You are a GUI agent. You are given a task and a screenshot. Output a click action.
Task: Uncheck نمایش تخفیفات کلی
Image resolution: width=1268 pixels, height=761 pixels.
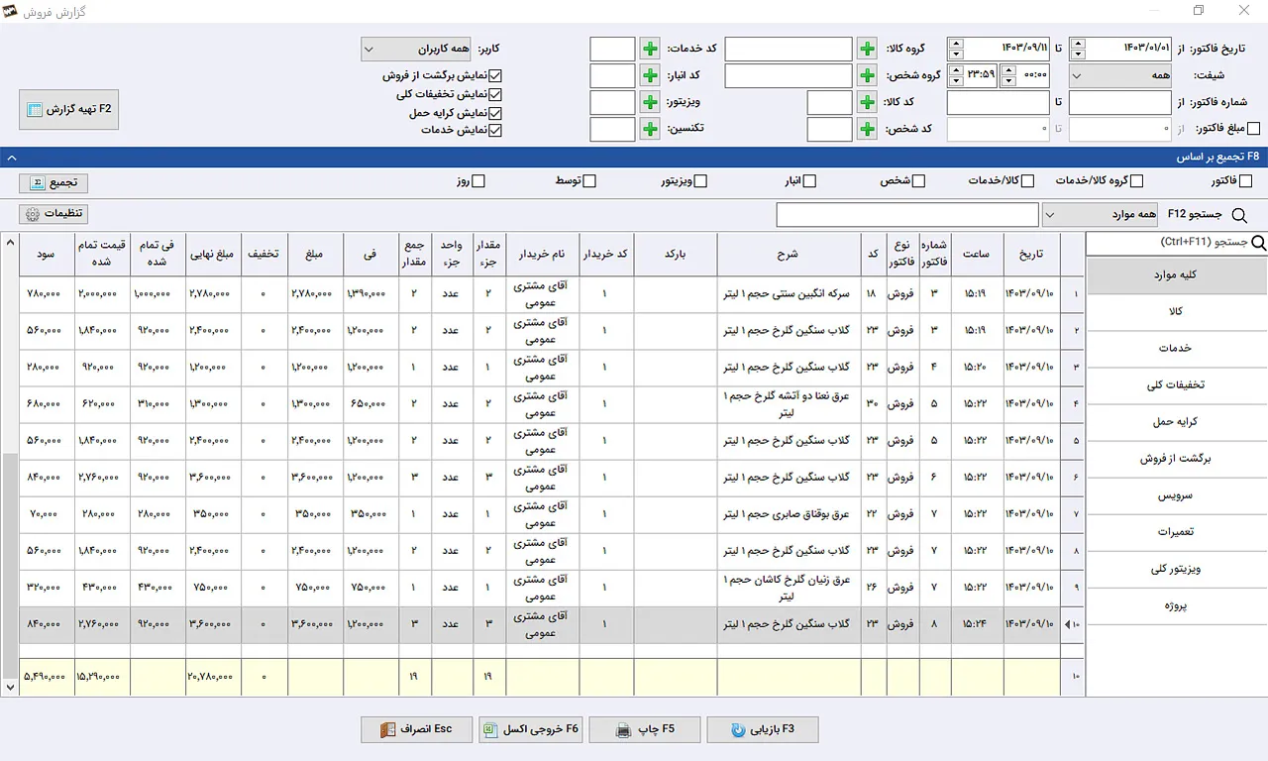[x=496, y=94]
